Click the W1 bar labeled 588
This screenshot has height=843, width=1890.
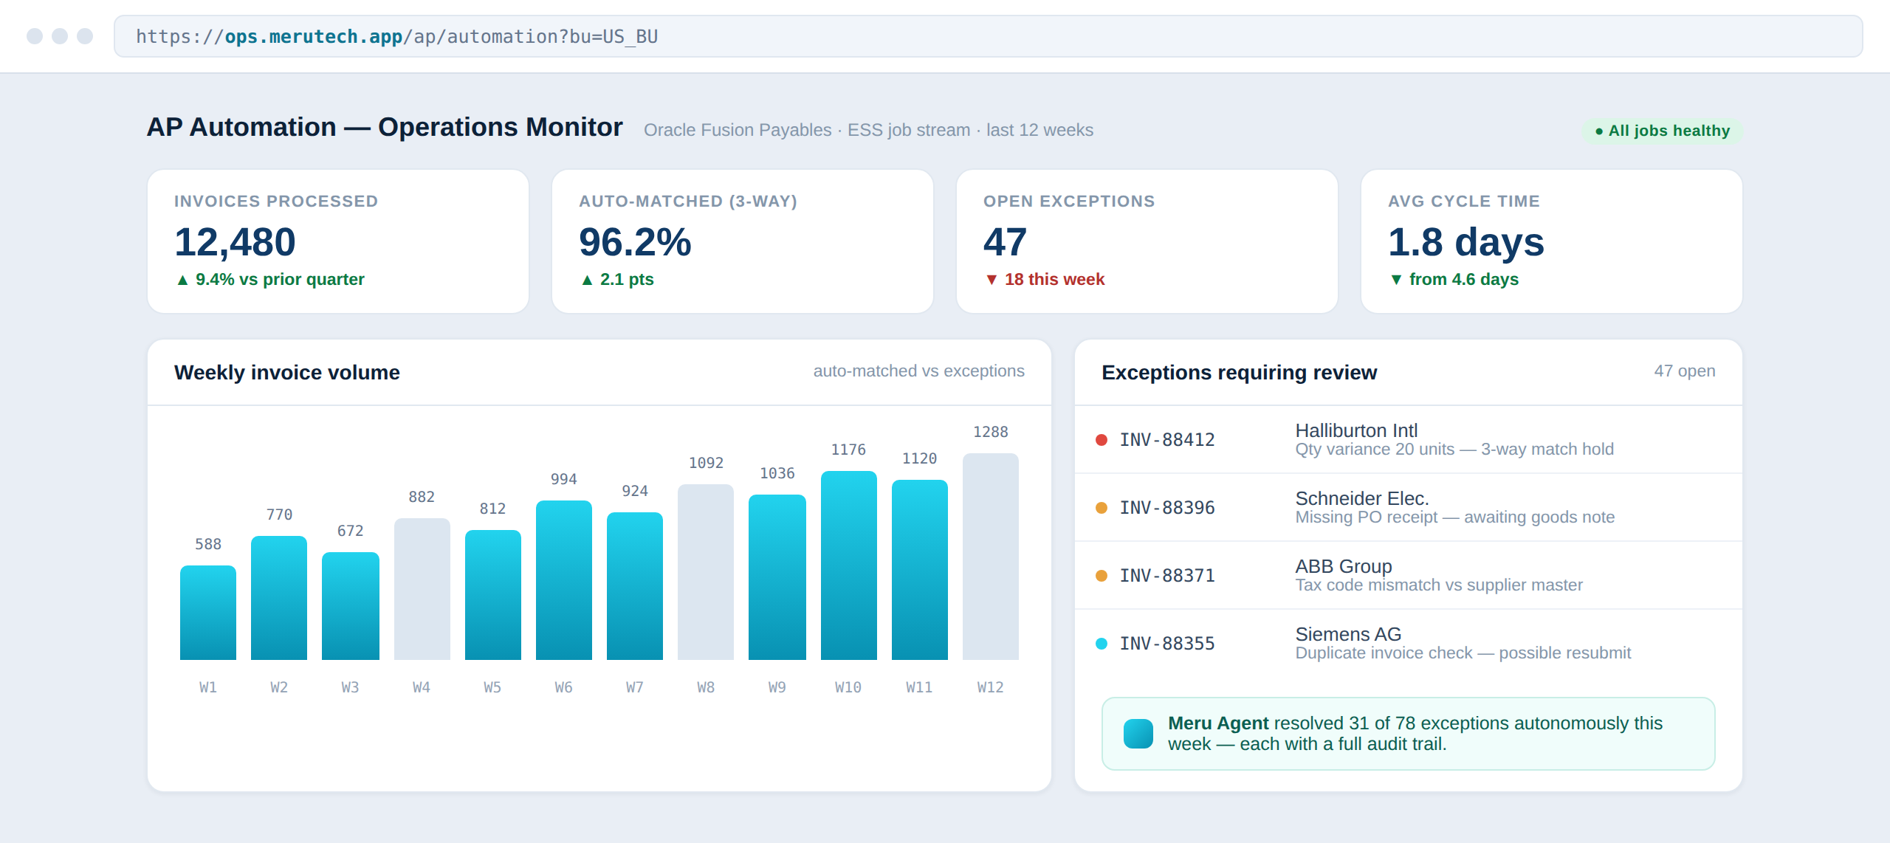click(x=208, y=613)
